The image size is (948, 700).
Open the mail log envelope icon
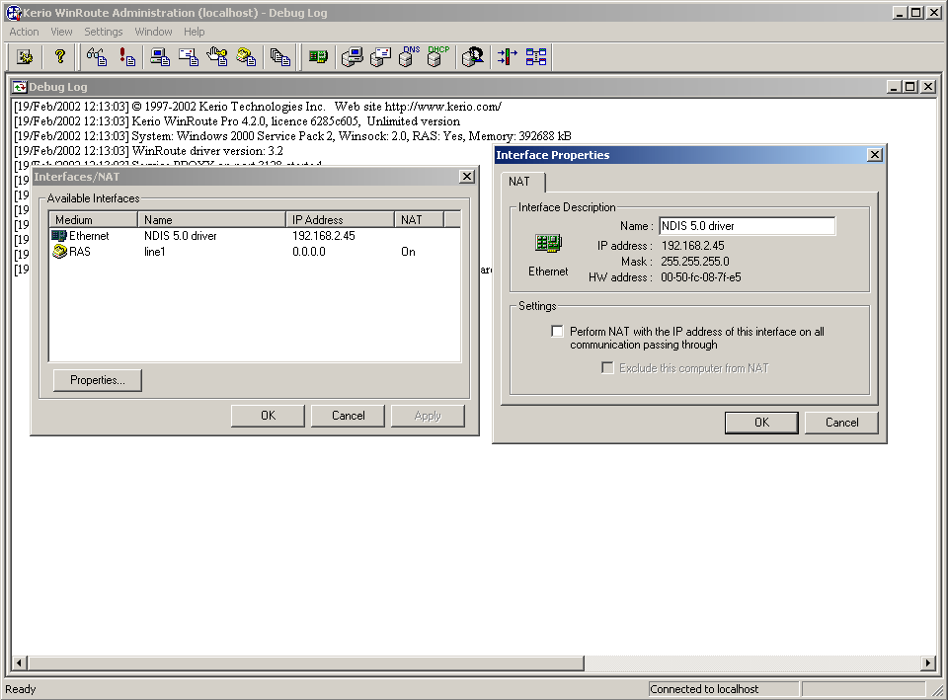point(189,57)
